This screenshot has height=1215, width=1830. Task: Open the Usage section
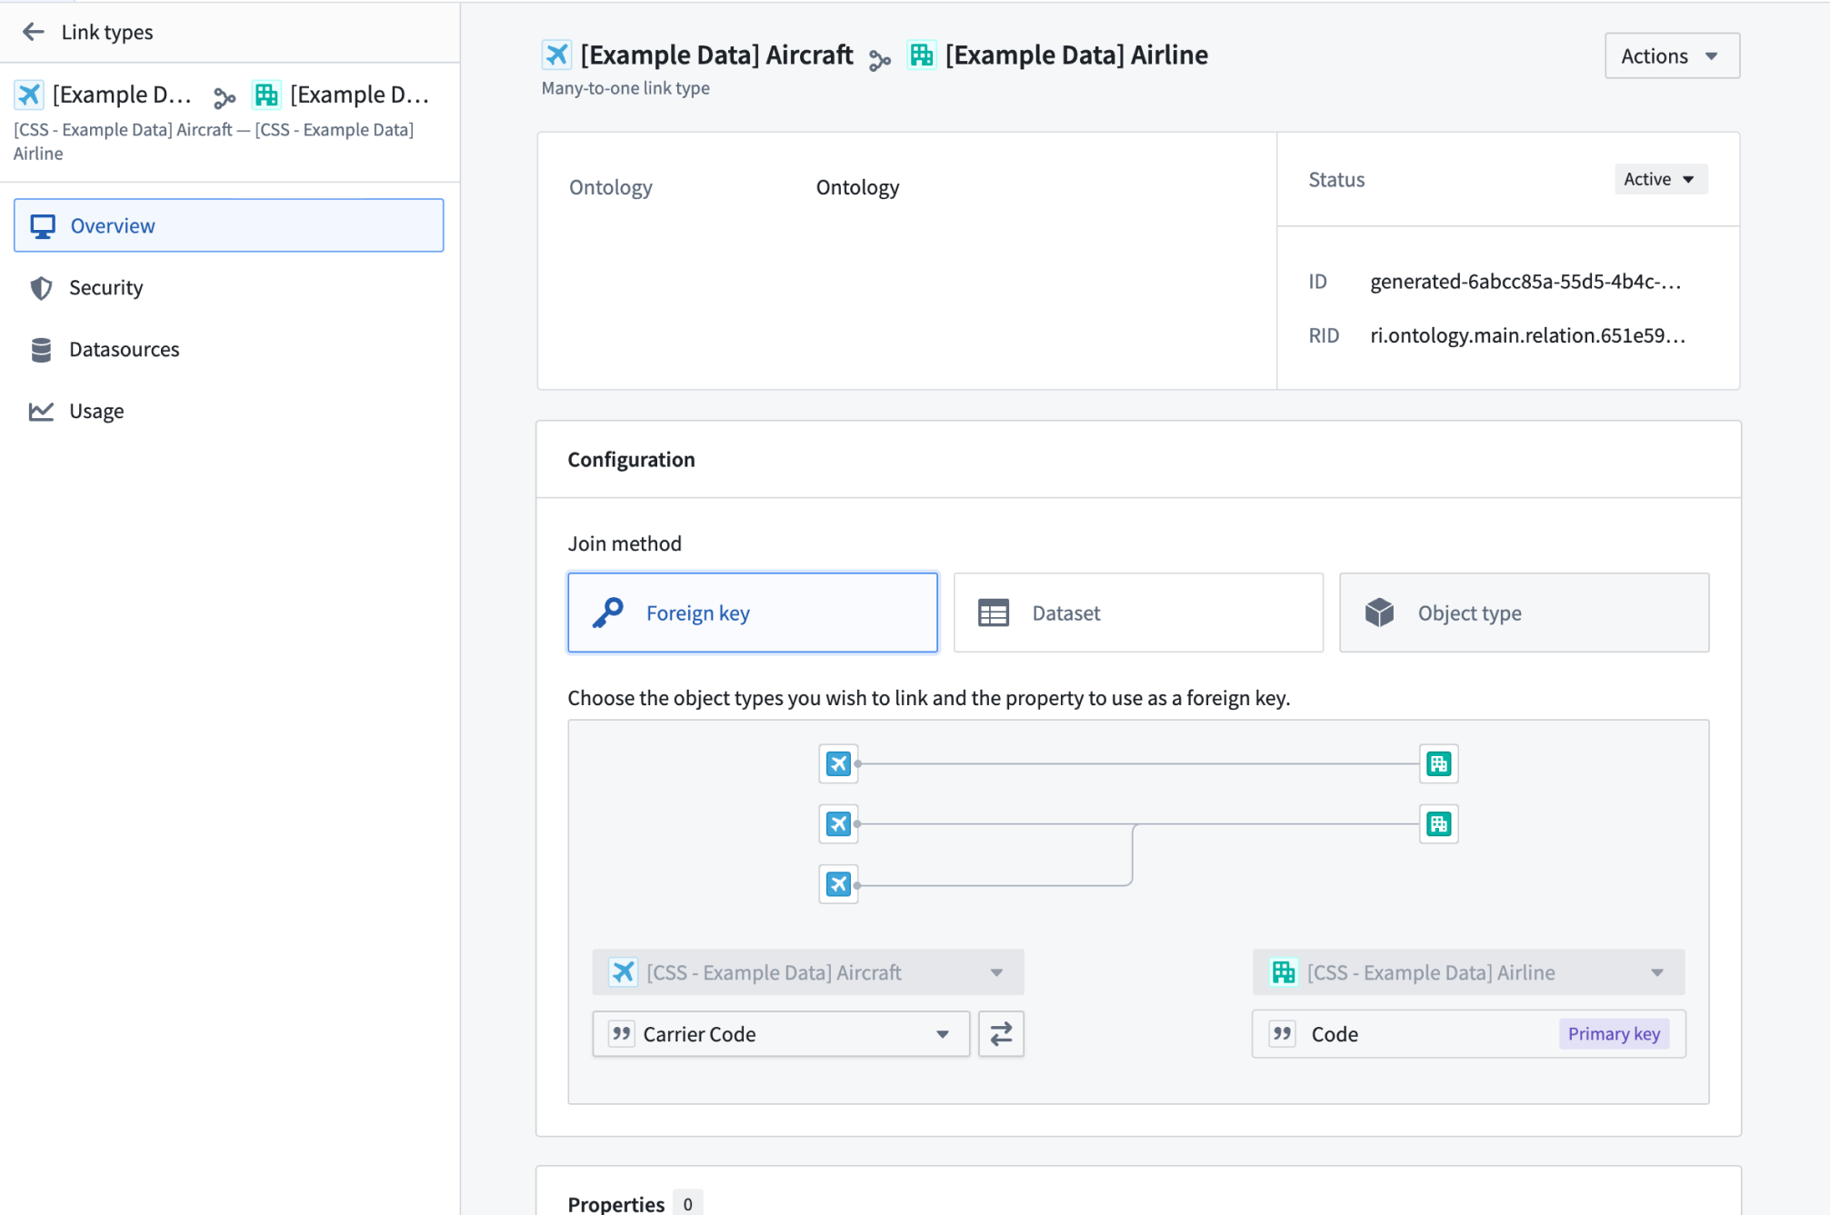tap(228, 411)
